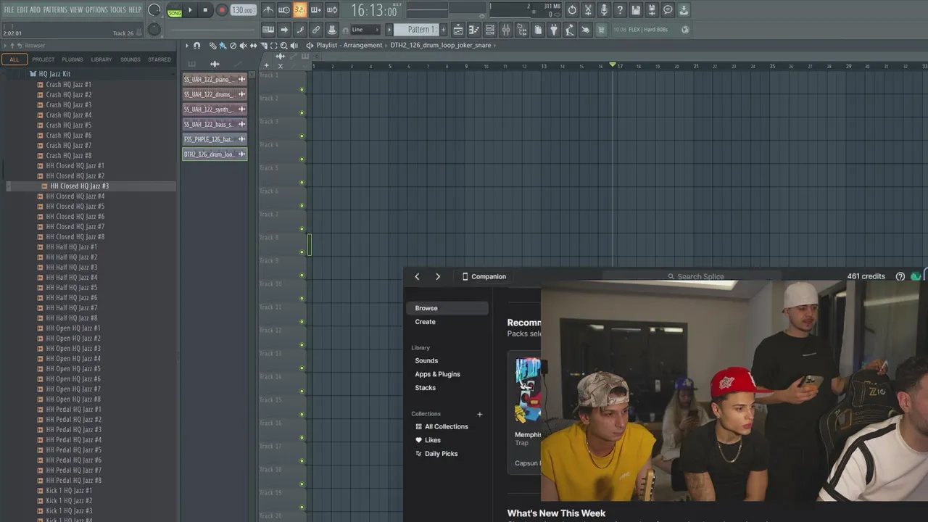This screenshot has width=928, height=522.
Task: Click plus on SS_UAH_122_piano picker item
Action: click(x=241, y=79)
